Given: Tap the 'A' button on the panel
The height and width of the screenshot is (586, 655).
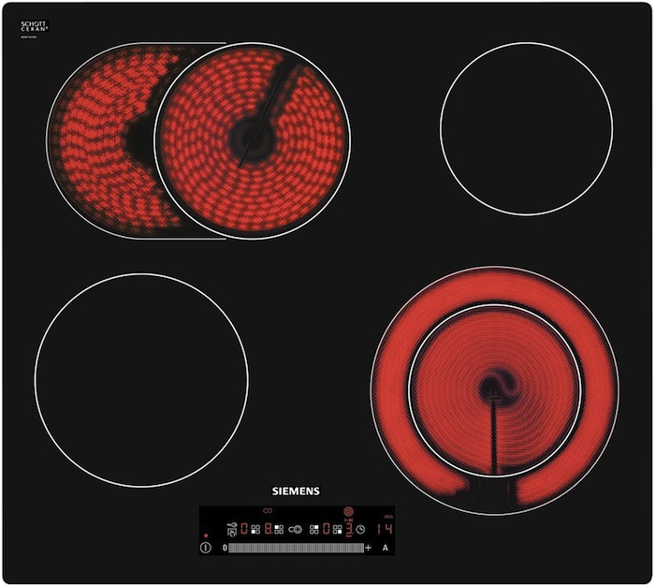Looking at the screenshot, I should [x=385, y=548].
